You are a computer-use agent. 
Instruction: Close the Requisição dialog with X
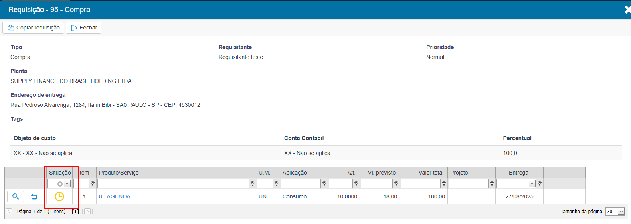[x=627, y=10]
